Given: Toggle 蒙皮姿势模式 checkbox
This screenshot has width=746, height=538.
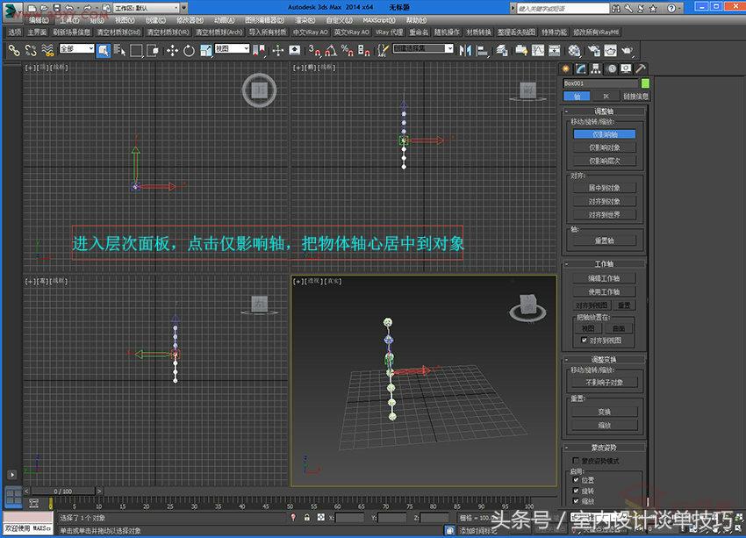Looking at the screenshot, I should tap(574, 459).
